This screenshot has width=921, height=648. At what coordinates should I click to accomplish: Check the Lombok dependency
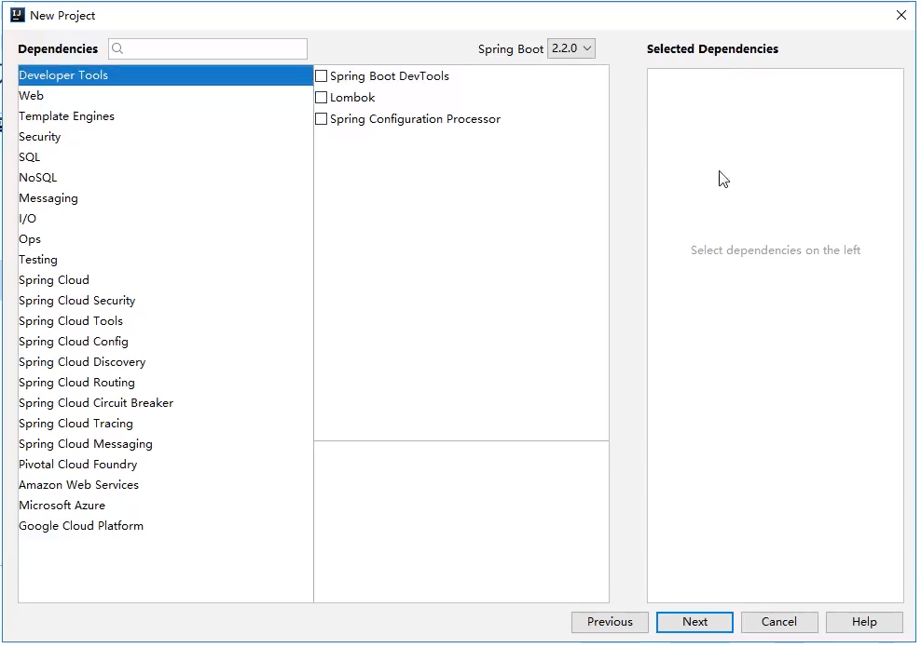(322, 98)
